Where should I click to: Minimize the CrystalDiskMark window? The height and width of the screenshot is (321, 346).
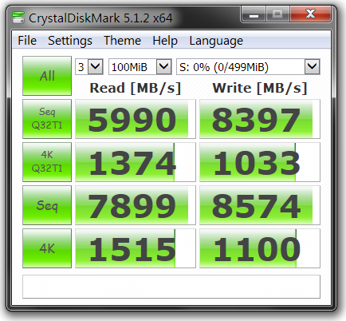pyautogui.click(x=254, y=14)
